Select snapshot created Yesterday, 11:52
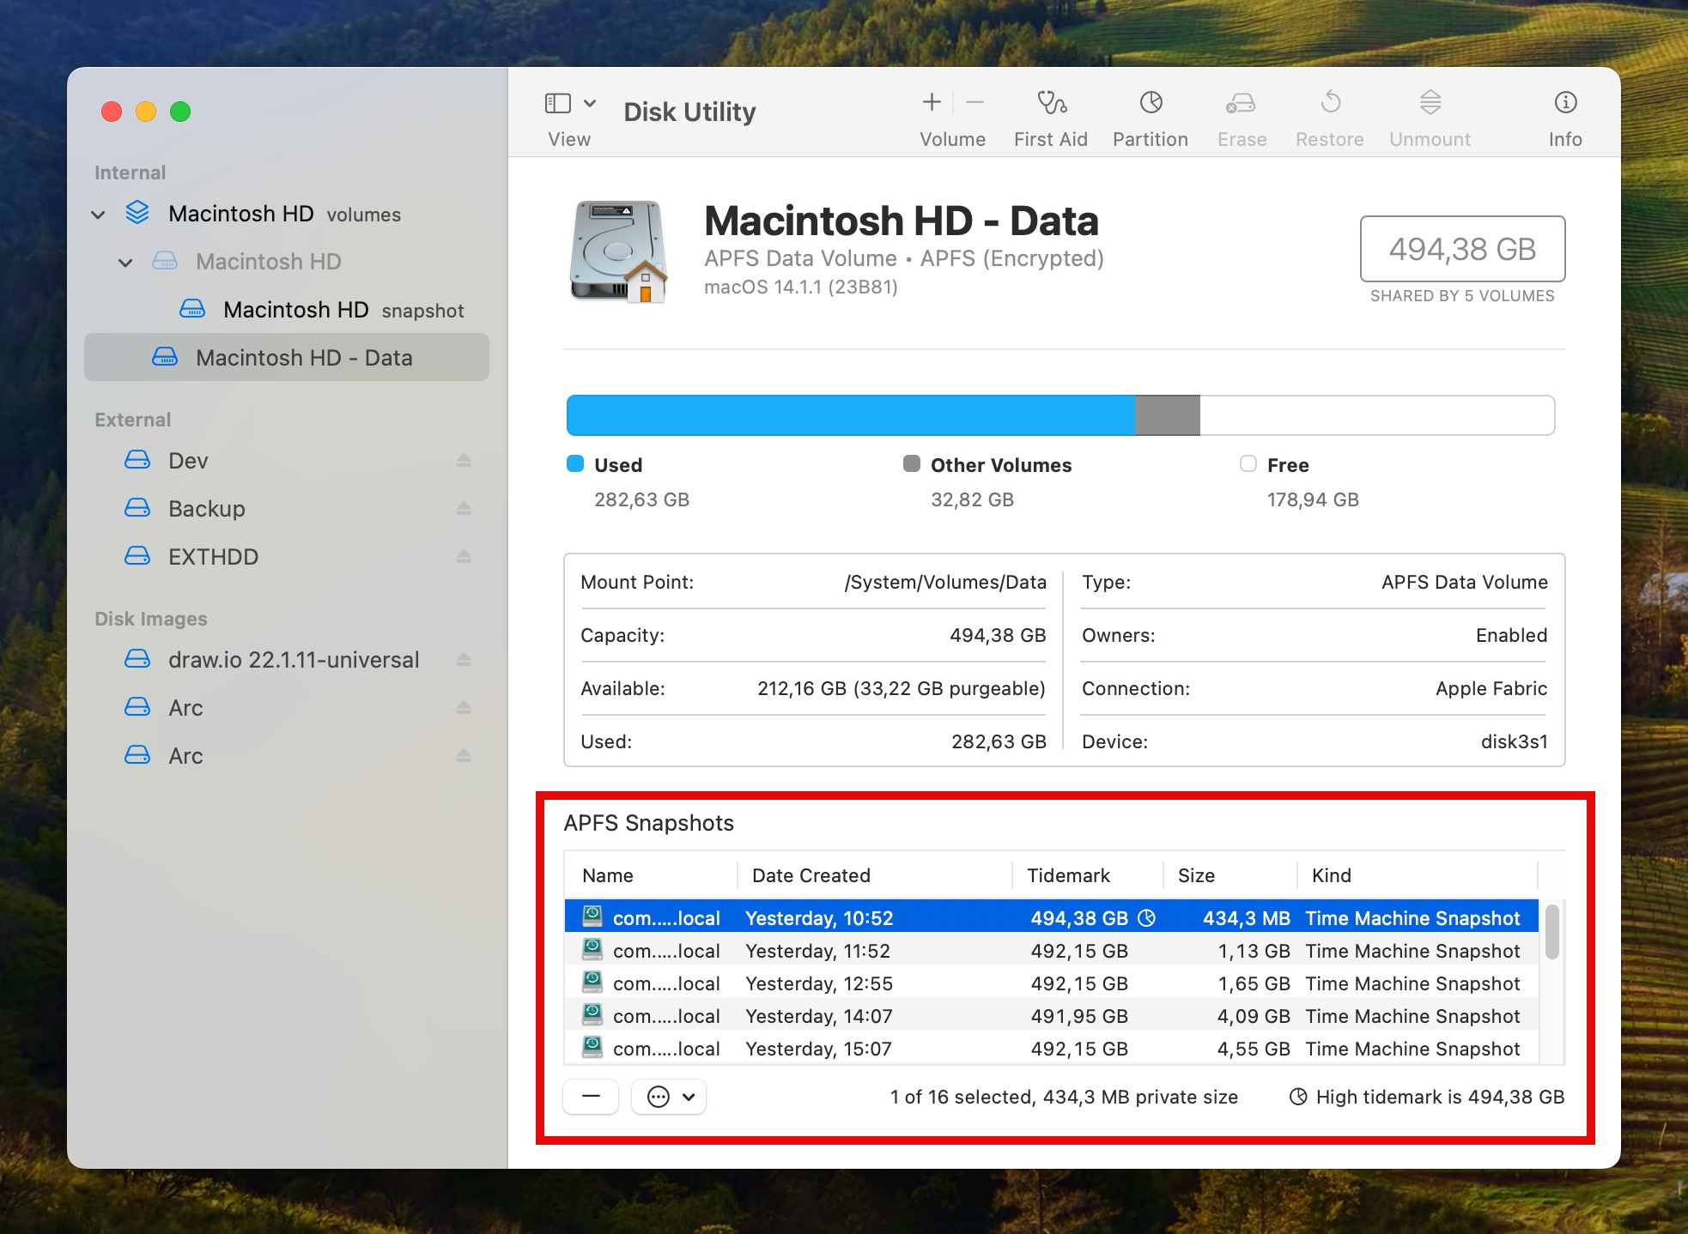 tap(1051, 951)
